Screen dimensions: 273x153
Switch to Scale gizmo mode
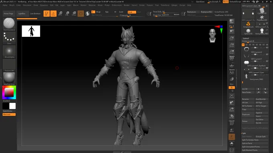[67, 13]
